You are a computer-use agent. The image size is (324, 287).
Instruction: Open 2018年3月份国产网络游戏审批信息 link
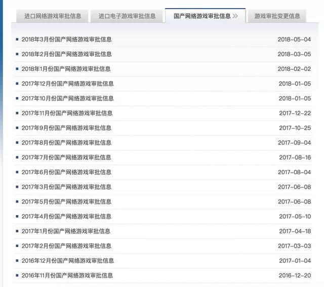coord(67,39)
